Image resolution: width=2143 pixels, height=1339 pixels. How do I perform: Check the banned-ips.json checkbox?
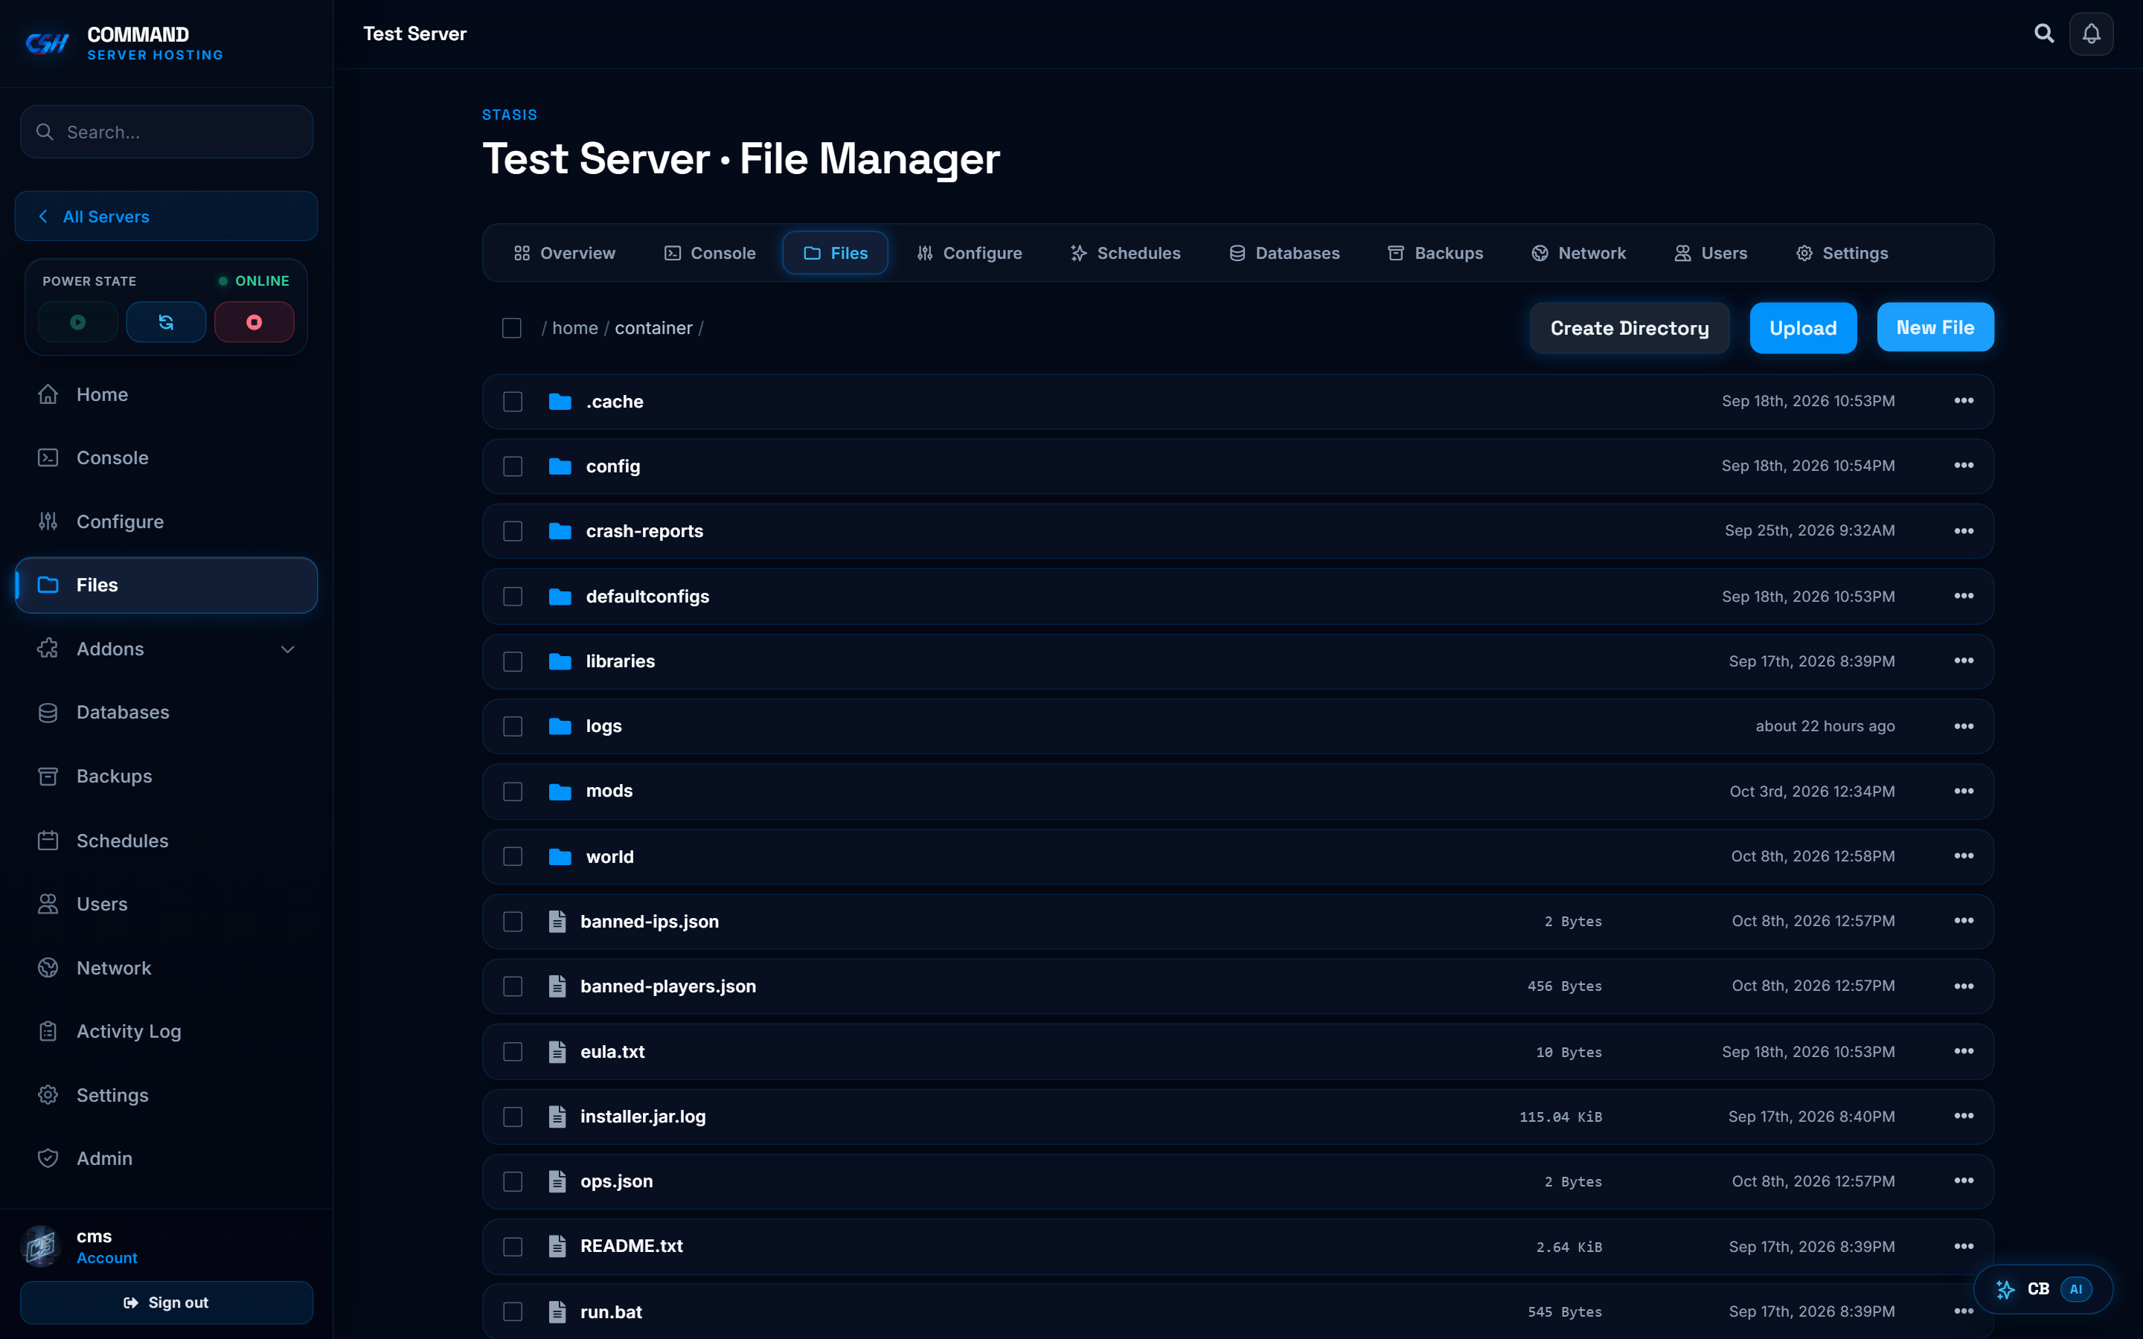click(x=513, y=922)
